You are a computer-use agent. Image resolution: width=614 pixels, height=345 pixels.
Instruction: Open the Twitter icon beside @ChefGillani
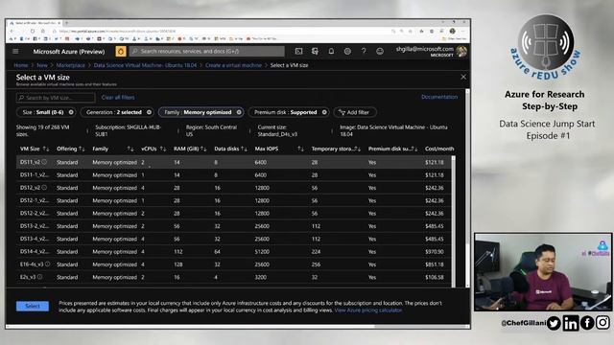click(554, 323)
